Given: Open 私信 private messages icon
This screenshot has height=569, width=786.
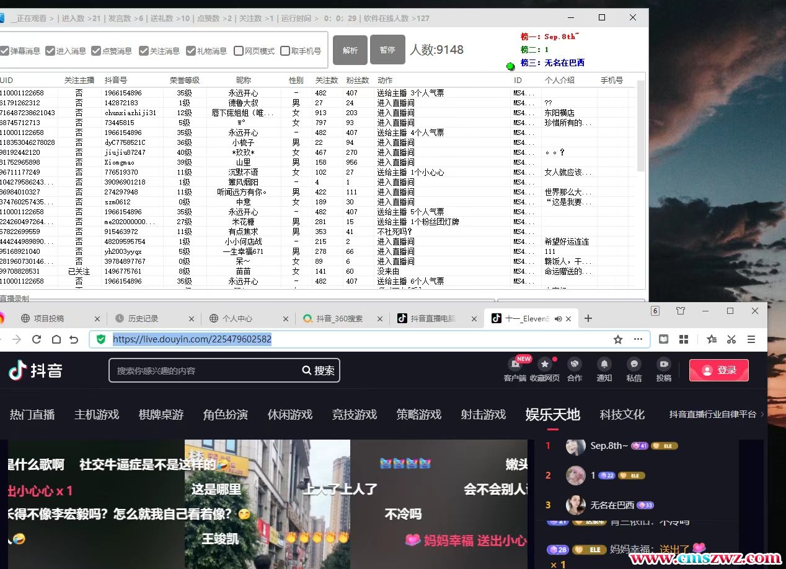Looking at the screenshot, I should pyautogui.click(x=634, y=365).
